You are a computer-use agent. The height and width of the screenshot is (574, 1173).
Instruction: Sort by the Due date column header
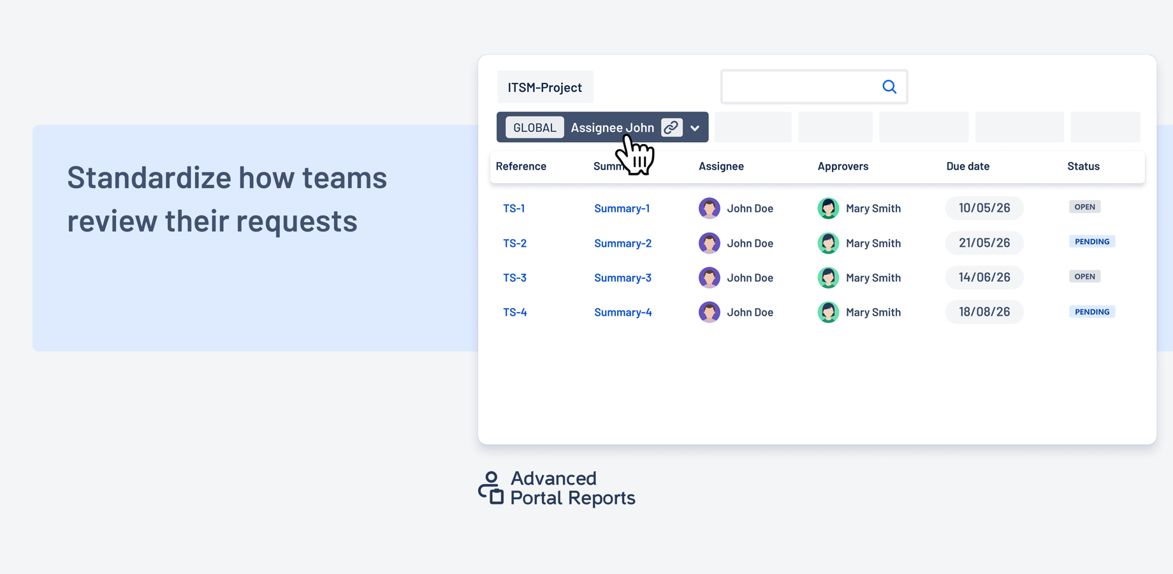[x=968, y=166]
